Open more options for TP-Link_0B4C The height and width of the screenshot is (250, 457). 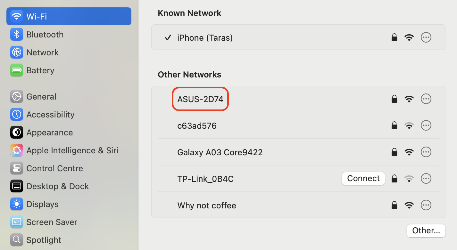point(426,178)
